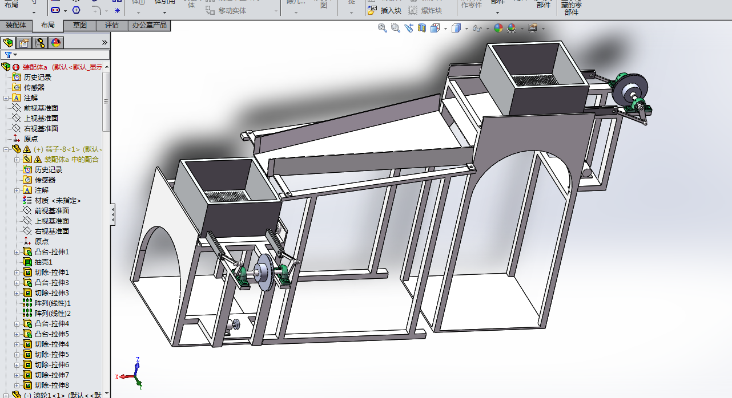Expand the 凸台-拉伸1 feature

click(x=17, y=252)
